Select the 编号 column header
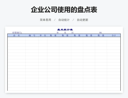 pos(32,35)
